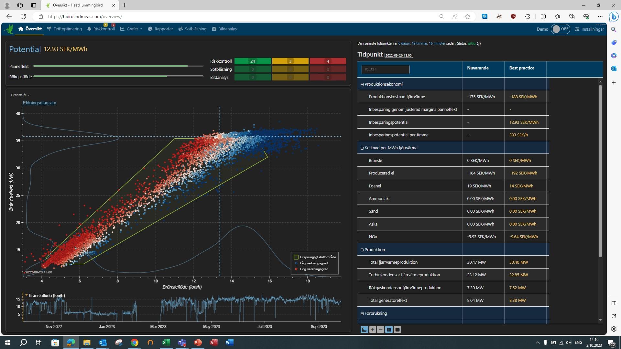Collapse the Produktionsekonomi section
The image size is (621, 349).
click(362, 84)
